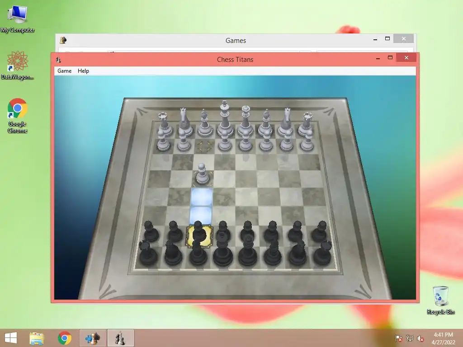This screenshot has width=463, height=347.
Task: Switch to Games explorer taskbar button
Action: (x=93, y=338)
